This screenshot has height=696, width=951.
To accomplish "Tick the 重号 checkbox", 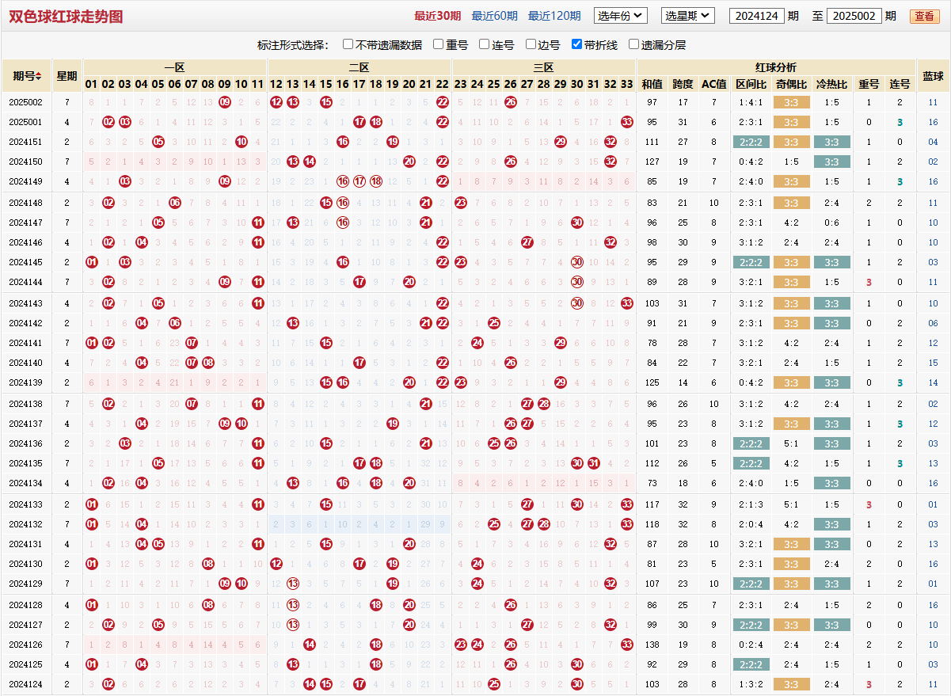I will point(439,45).
